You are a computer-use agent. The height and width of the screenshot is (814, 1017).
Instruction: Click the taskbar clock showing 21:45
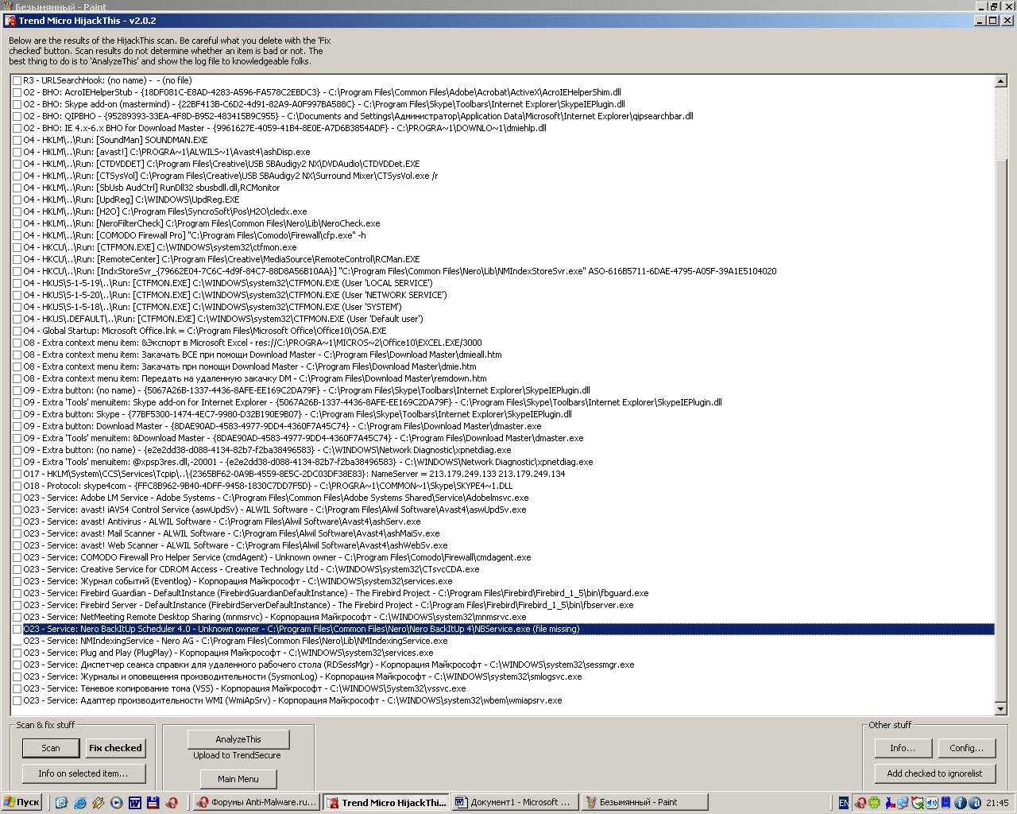[997, 803]
